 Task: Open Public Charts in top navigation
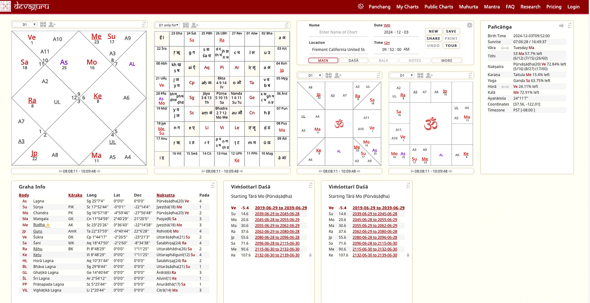tap(439, 7)
